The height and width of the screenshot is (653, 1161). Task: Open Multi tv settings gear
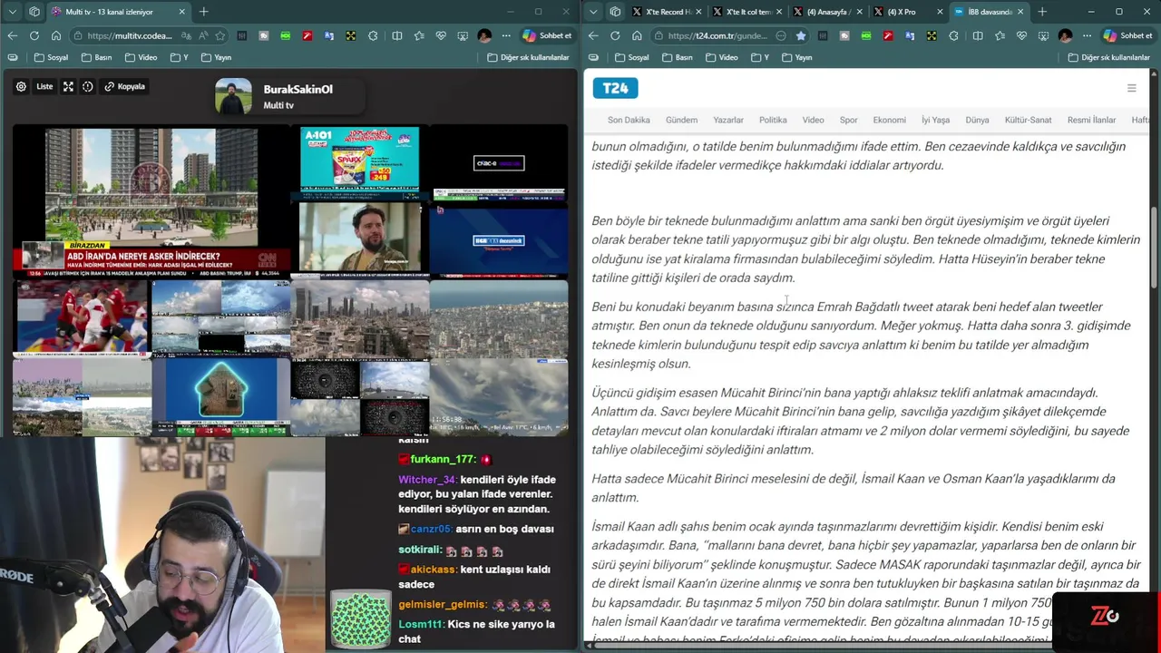pos(21,86)
